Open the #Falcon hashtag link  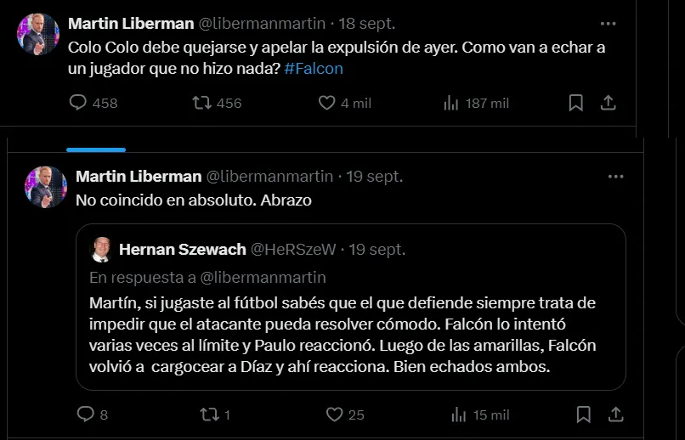click(x=314, y=69)
